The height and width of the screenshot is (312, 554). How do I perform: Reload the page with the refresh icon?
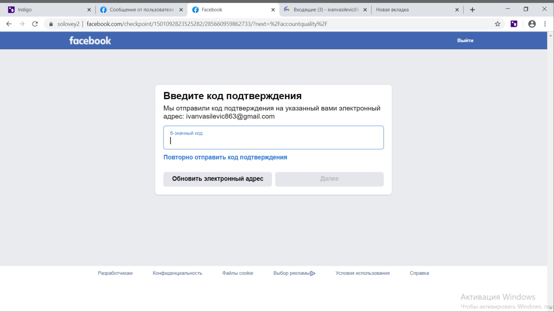[35, 24]
